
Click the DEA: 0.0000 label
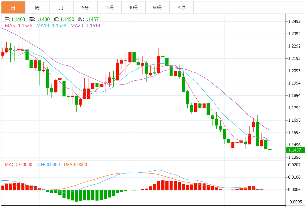(x=76, y=165)
